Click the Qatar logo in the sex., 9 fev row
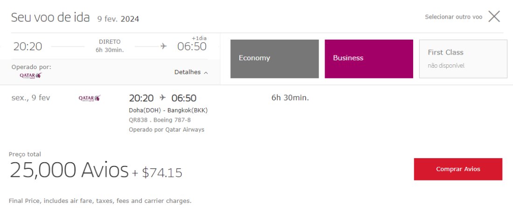The image size is (513, 208). pos(90,98)
